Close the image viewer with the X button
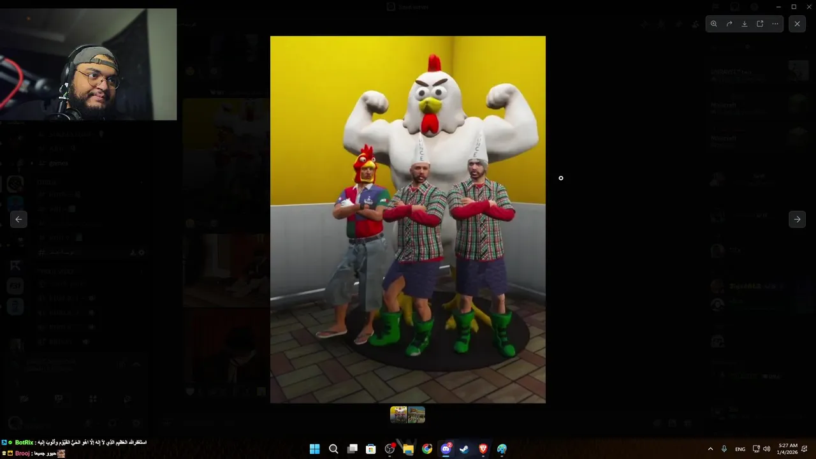Image resolution: width=816 pixels, height=459 pixels. tap(797, 24)
